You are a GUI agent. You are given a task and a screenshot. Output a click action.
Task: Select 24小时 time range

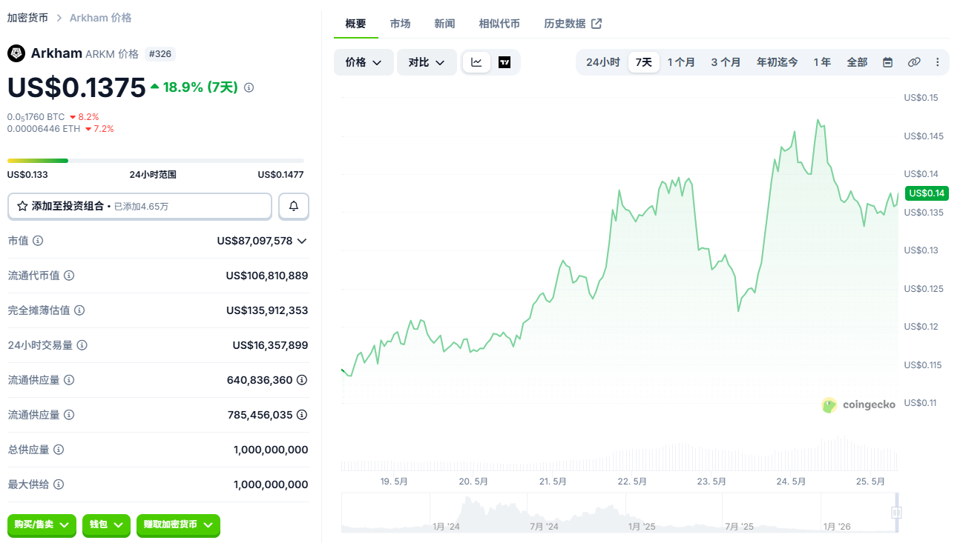602,62
